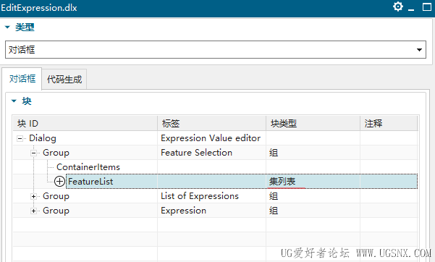Collapse the 类型 section
The height and width of the screenshot is (262, 435).
click(7, 28)
